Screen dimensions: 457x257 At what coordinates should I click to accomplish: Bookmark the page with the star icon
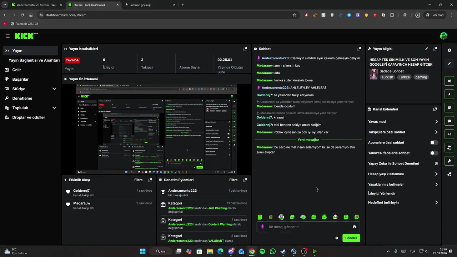(294, 15)
